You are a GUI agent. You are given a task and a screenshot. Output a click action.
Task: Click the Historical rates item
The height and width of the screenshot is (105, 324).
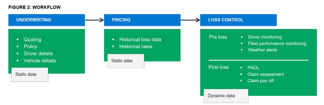tap(136, 46)
